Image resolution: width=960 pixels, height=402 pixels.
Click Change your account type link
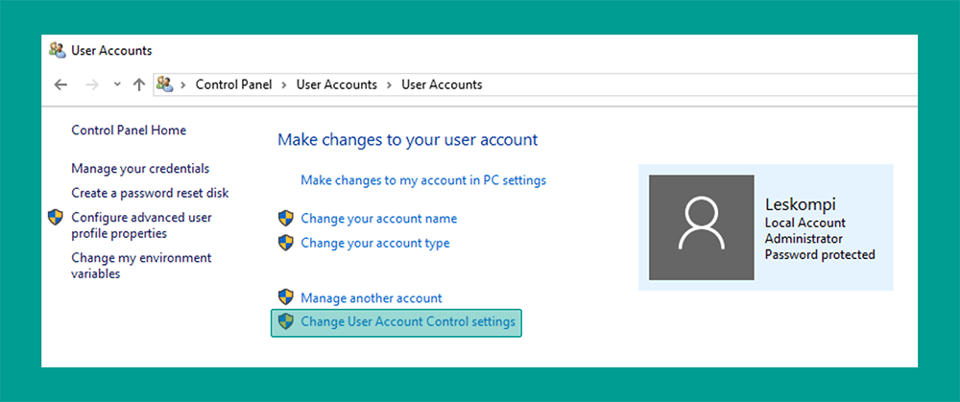[x=375, y=243]
